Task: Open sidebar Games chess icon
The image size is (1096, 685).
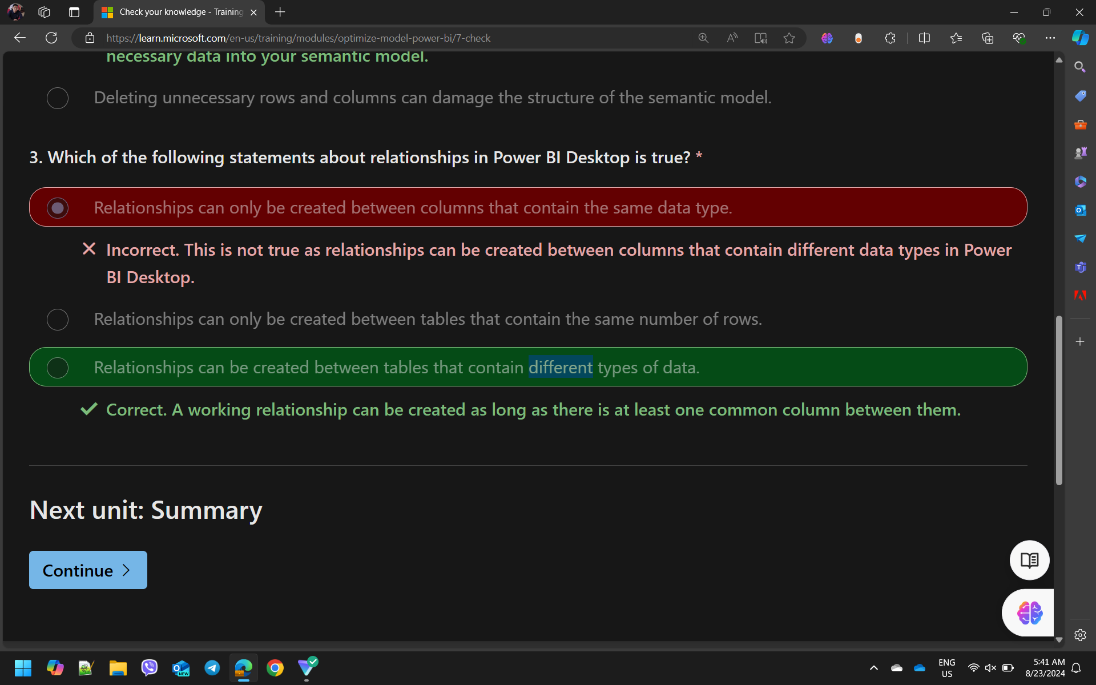Action: coord(1080,152)
